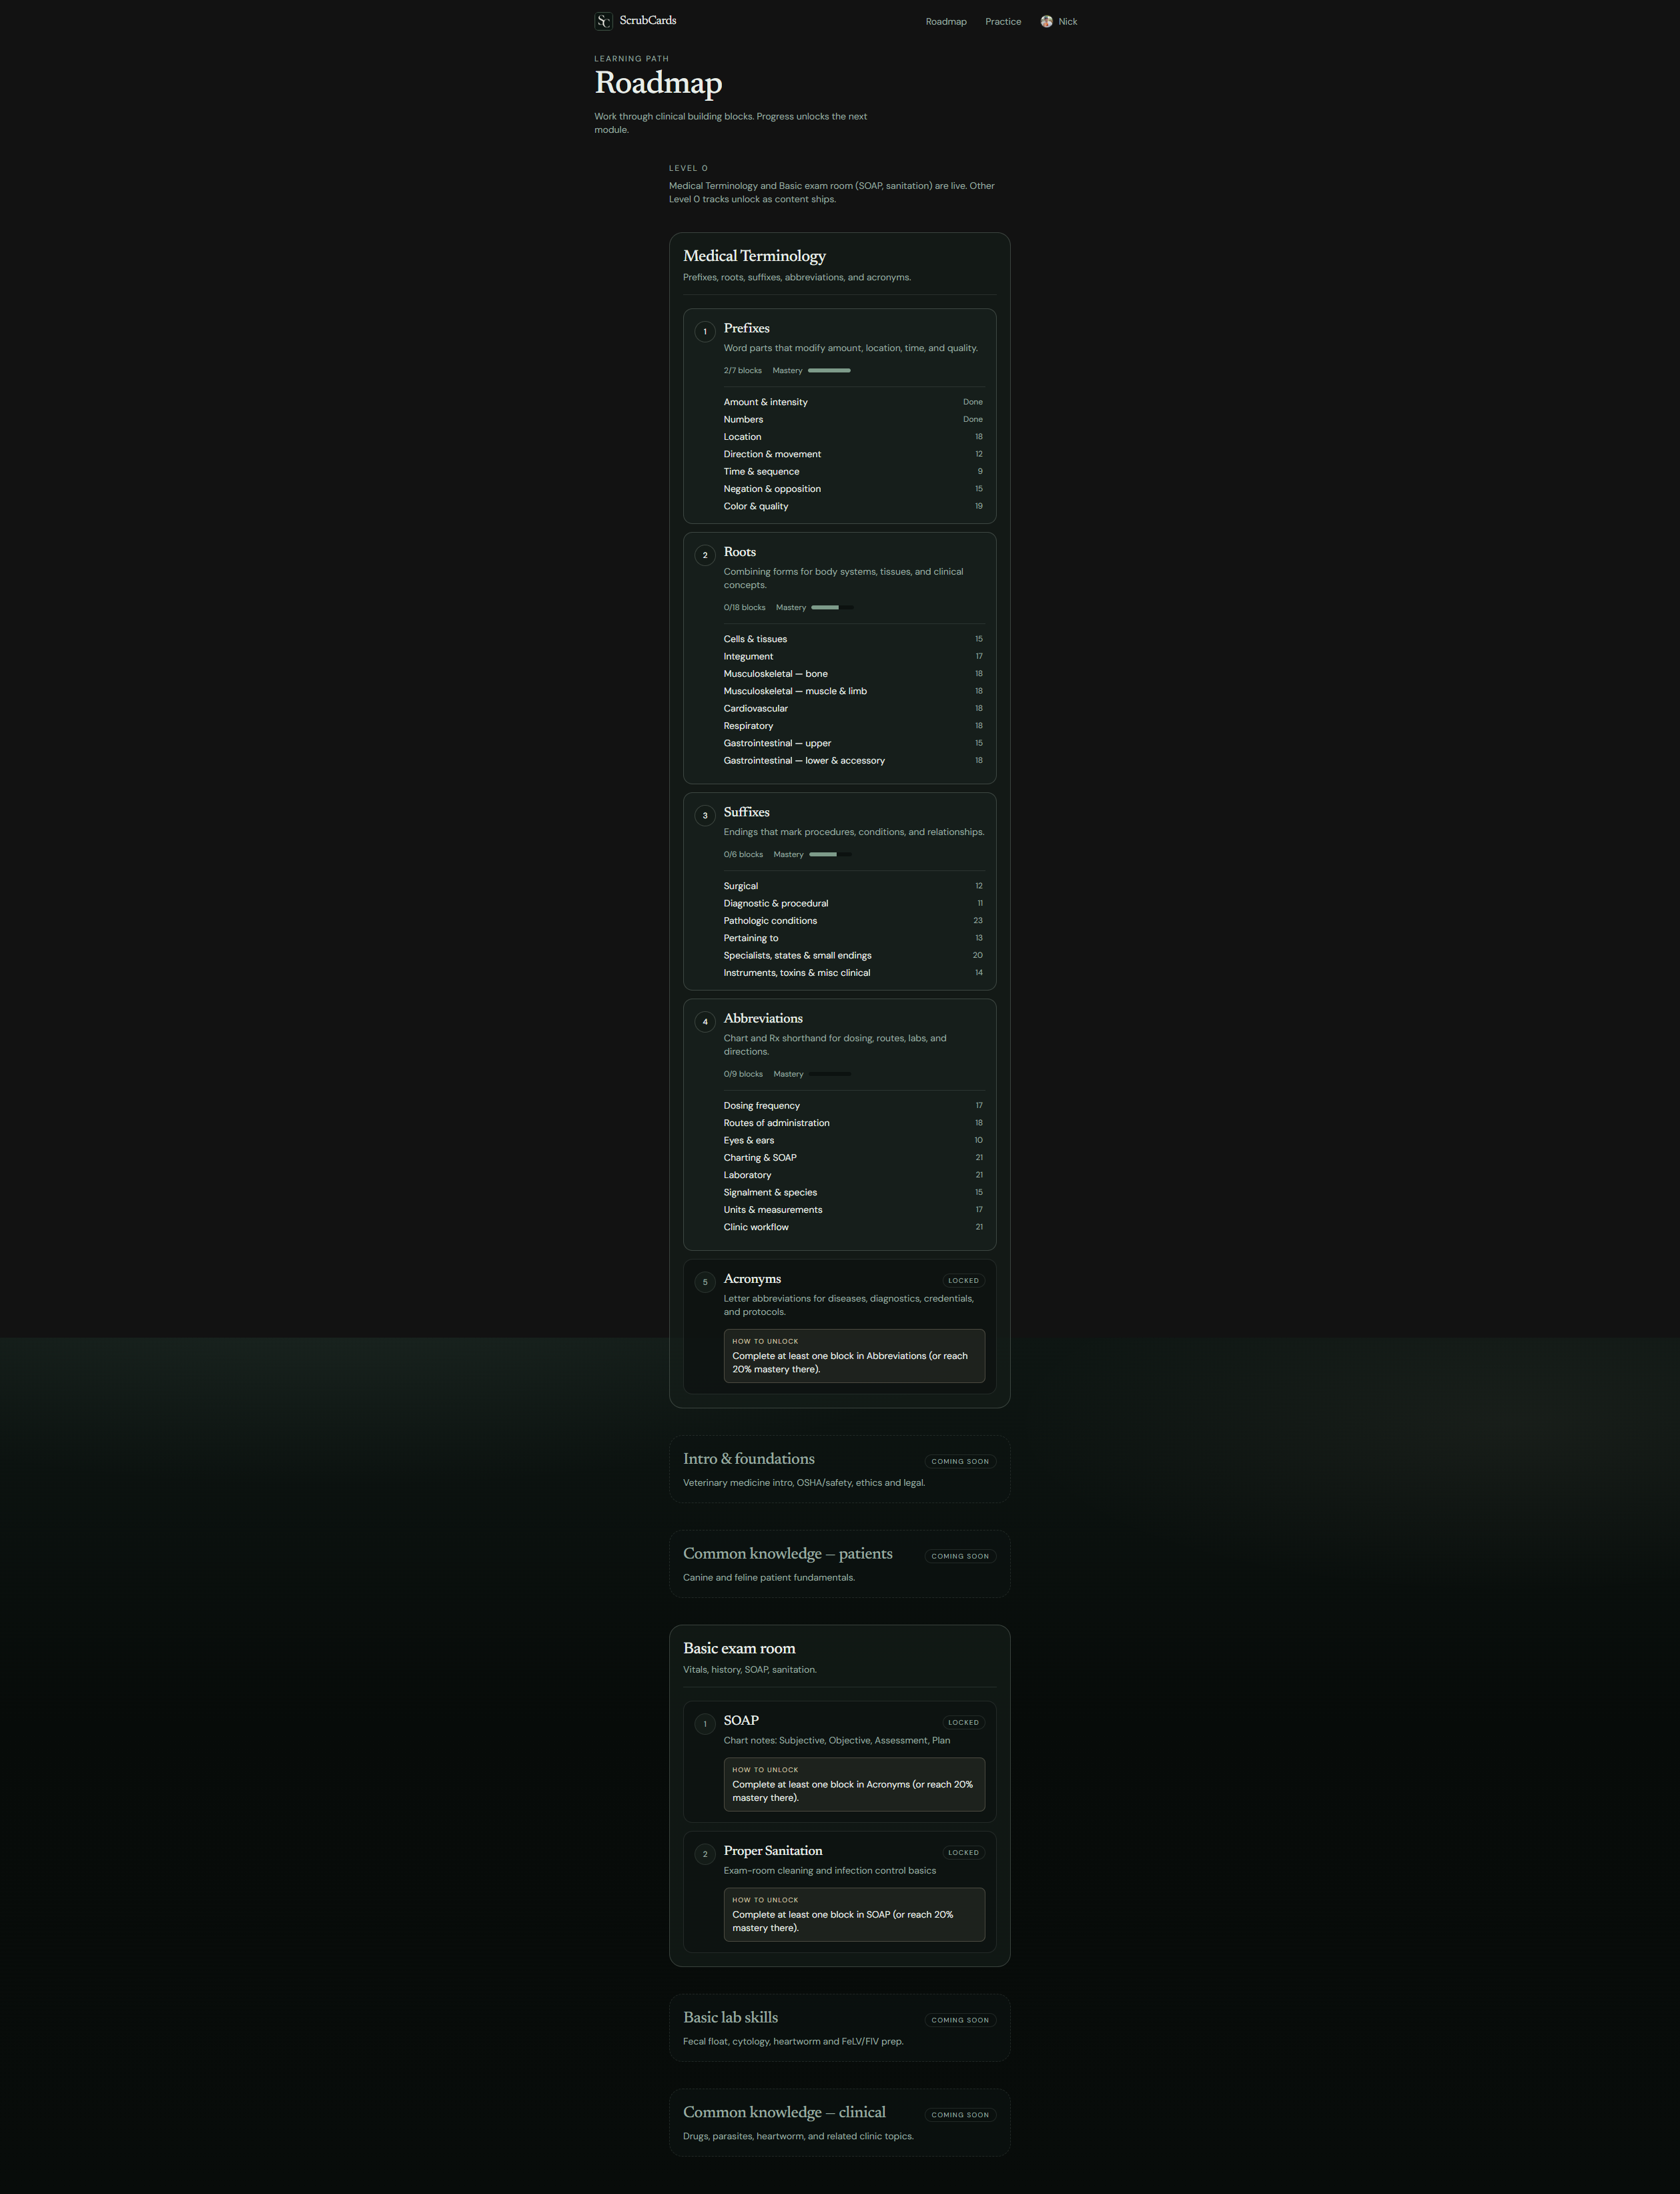
Task: Open the Surgical suffixes block
Action: click(x=853, y=886)
